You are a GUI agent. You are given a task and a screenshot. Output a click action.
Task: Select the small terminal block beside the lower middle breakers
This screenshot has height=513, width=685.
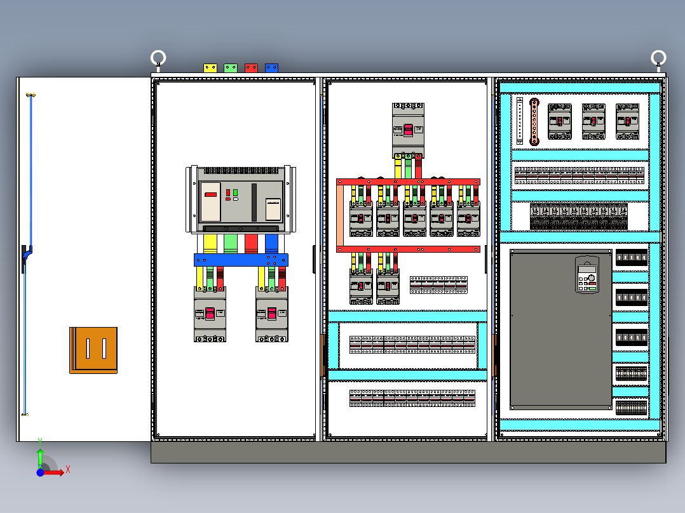pos(438,285)
